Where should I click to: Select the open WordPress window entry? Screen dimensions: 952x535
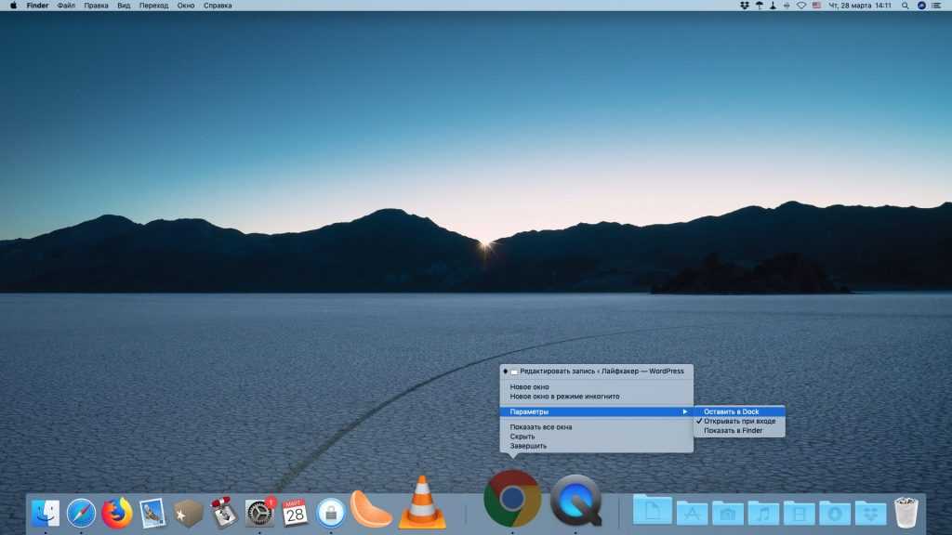pyautogui.click(x=601, y=372)
